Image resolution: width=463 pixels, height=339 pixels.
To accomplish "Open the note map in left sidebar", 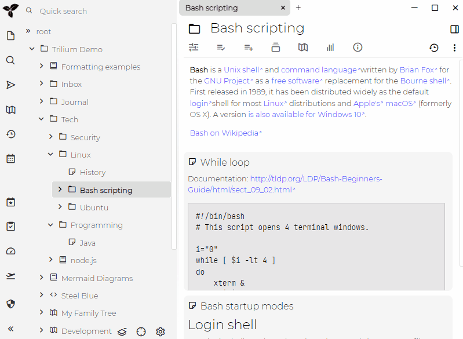I will 10,110.
